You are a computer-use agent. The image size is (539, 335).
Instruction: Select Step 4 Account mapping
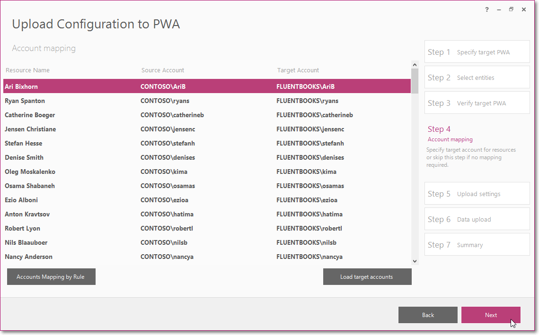[451, 134]
